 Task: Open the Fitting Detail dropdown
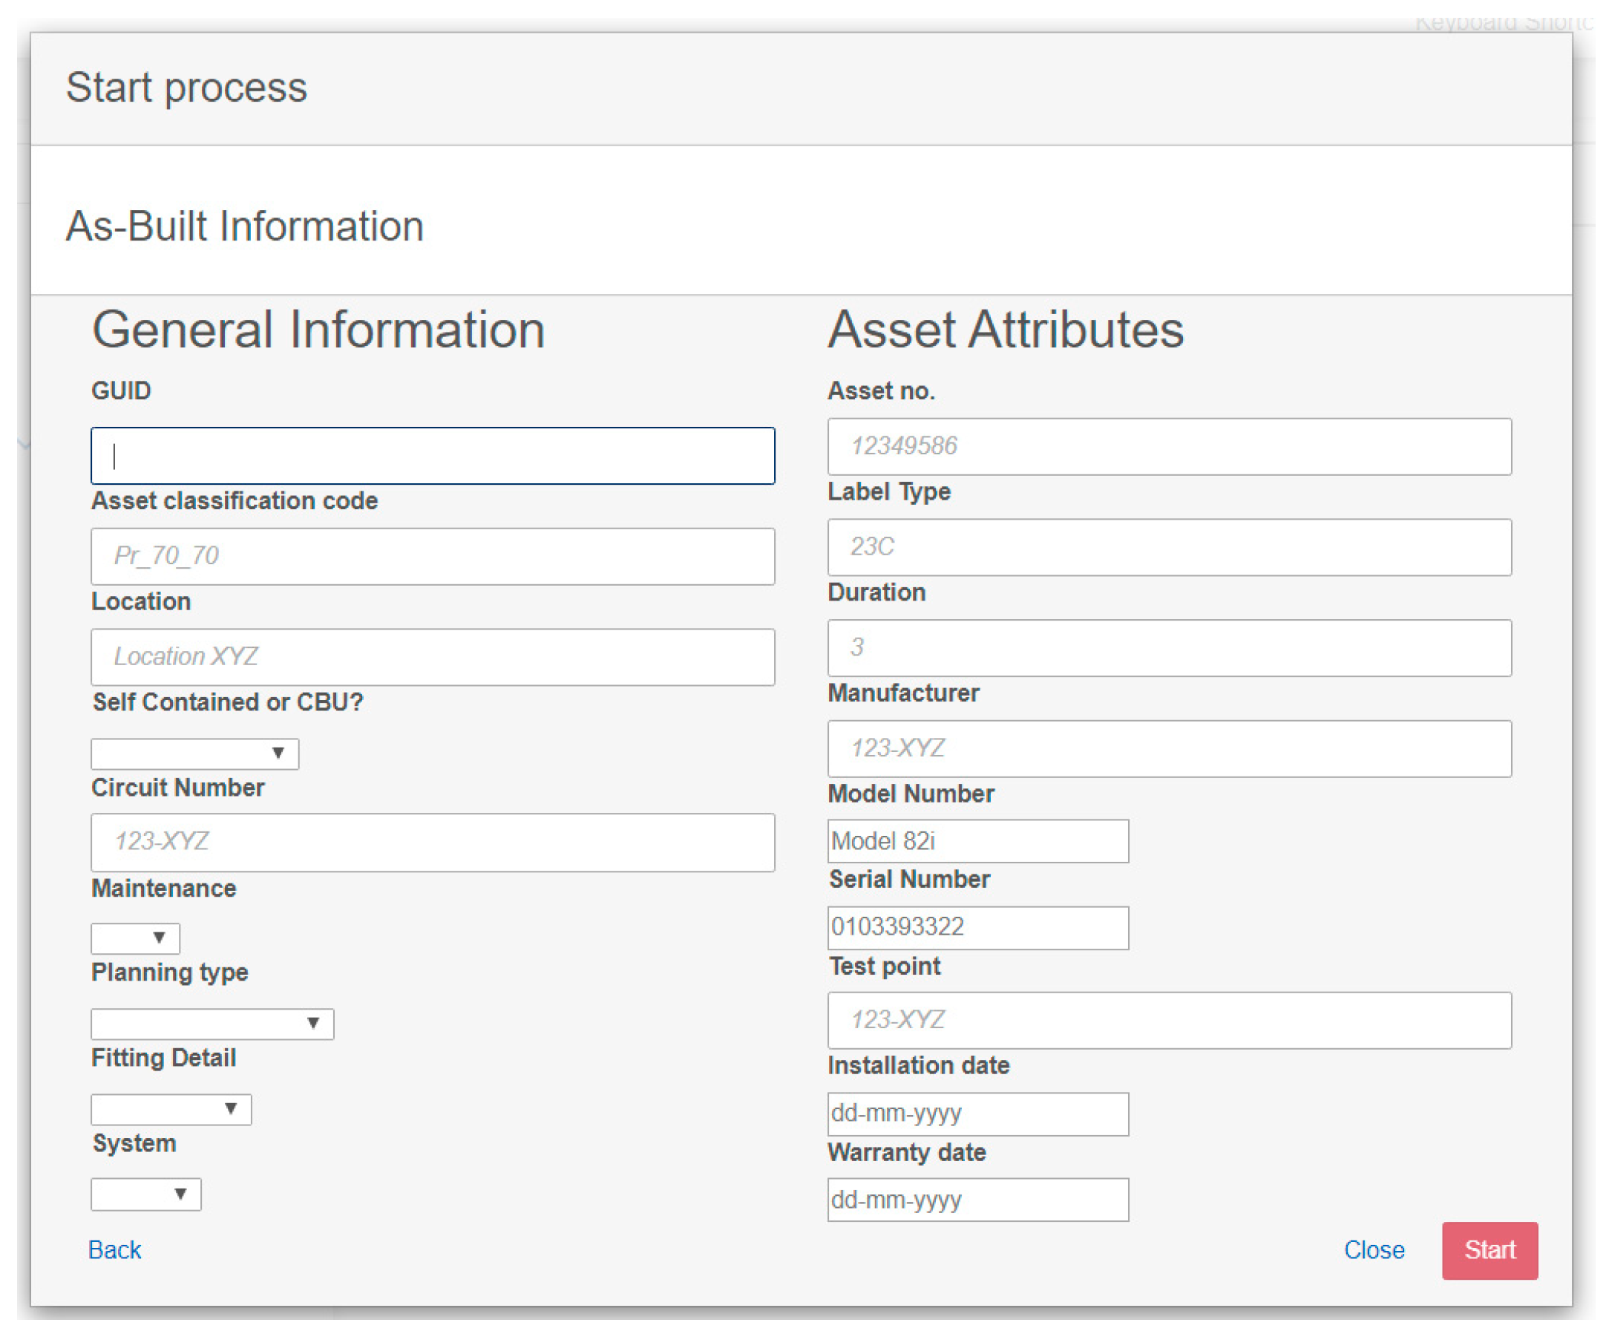point(171,1109)
